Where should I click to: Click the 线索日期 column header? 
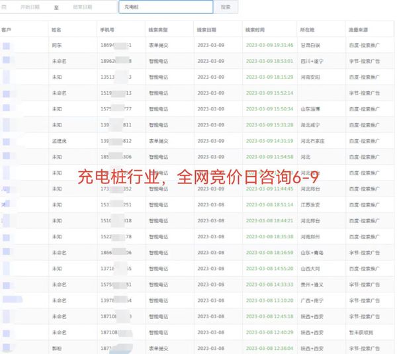pyautogui.click(x=206, y=30)
